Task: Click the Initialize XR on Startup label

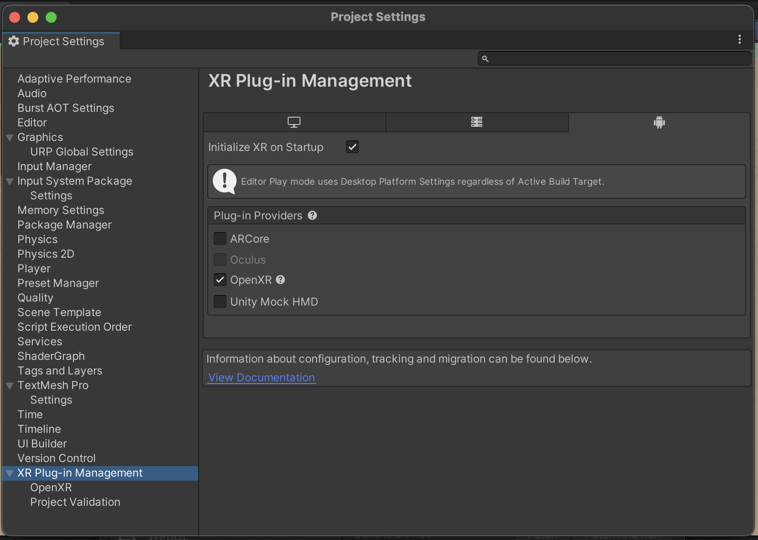Action: (266, 147)
